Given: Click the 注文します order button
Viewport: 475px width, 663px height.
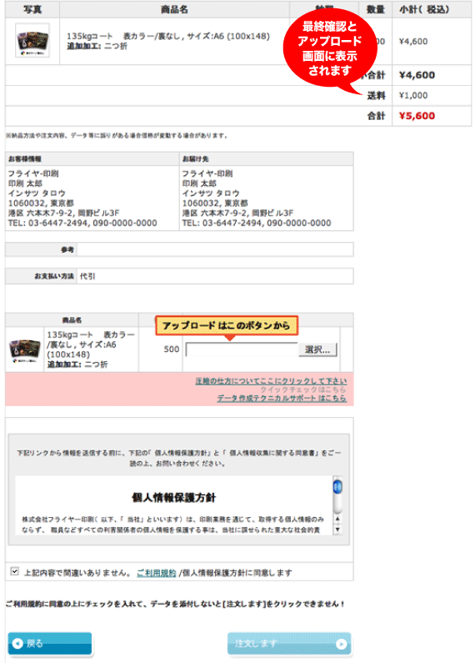Looking at the screenshot, I should point(289,644).
